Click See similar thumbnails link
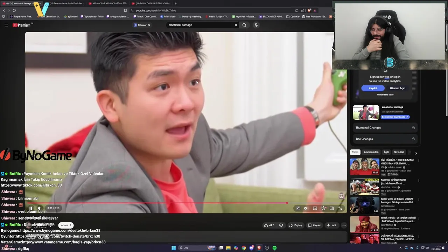Screen dimensions: 448x252 pos(395,117)
